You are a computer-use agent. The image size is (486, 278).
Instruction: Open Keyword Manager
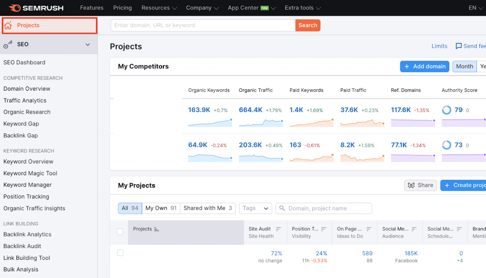[x=28, y=185]
